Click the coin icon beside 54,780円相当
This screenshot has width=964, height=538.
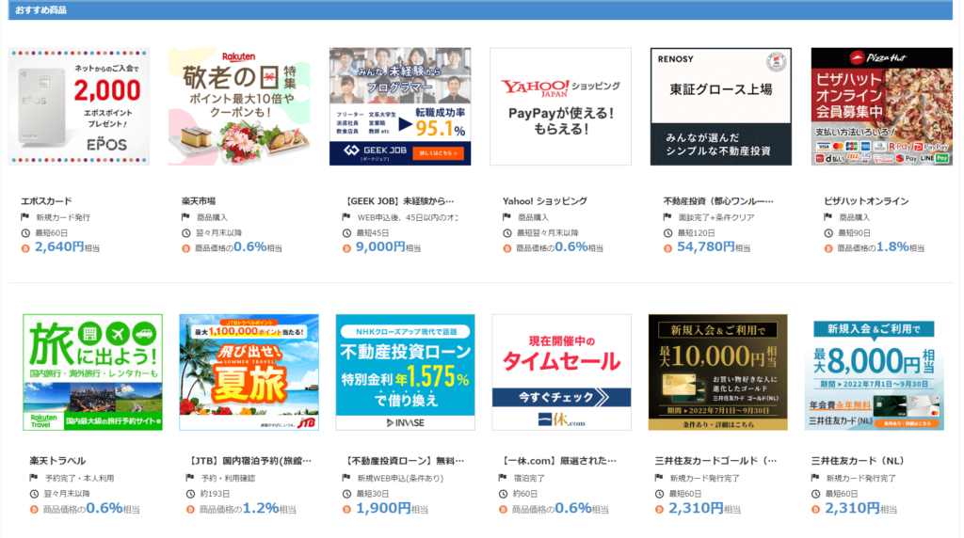667,248
